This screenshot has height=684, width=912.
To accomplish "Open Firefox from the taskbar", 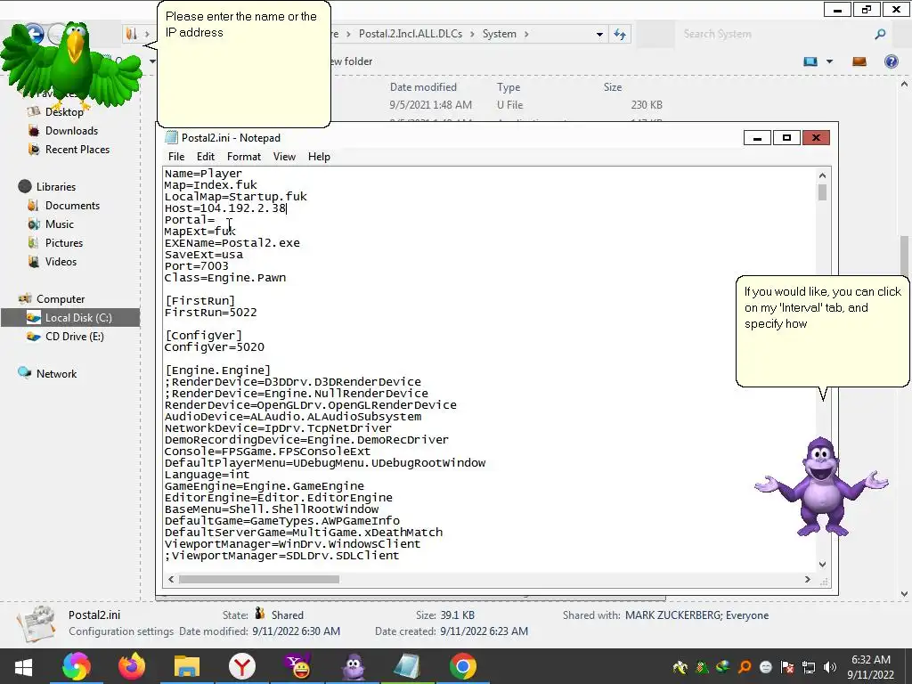I will click(x=132, y=666).
